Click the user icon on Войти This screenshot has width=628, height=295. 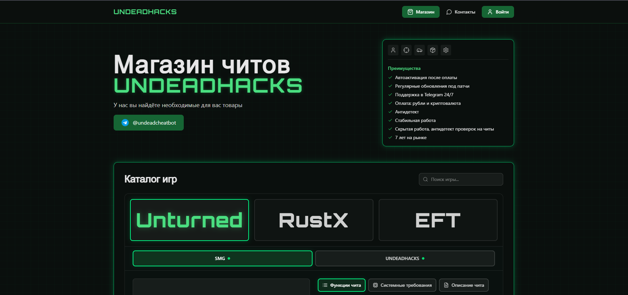pos(490,12)
